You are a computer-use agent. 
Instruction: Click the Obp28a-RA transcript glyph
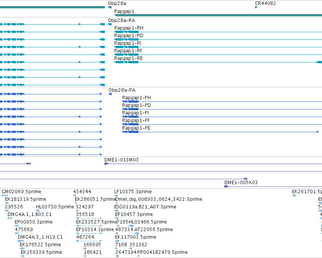coord(110,24)
